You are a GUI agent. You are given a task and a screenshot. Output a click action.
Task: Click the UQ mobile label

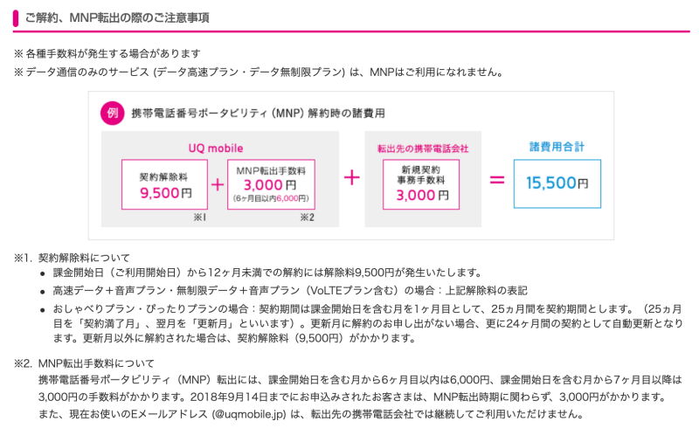point(216,148)
